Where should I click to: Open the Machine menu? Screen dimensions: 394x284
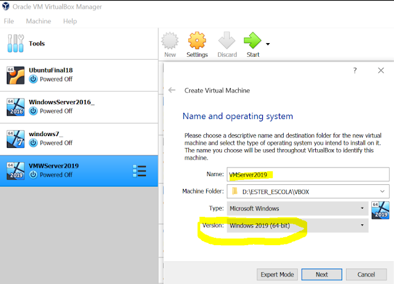point(38,21)
